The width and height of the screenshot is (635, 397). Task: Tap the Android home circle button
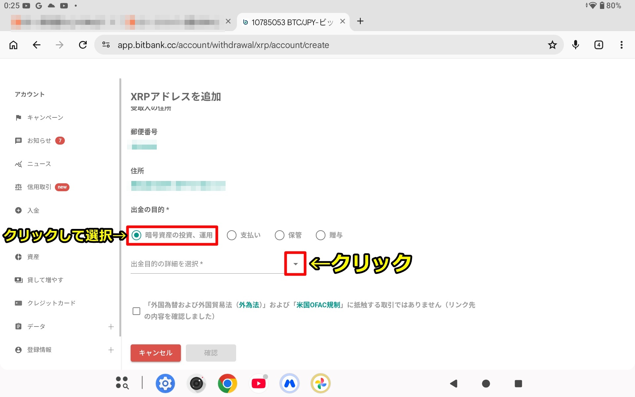click(x=486, y=383)
